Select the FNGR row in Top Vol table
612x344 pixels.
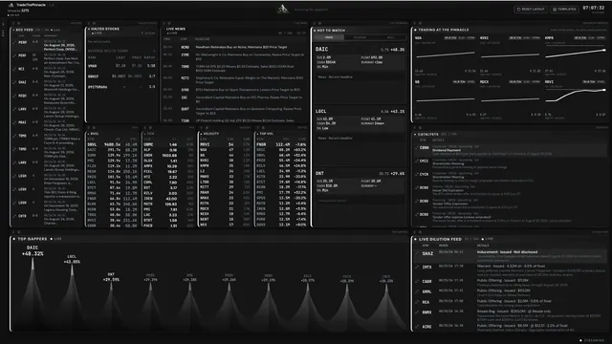click(x=282, y=144)
